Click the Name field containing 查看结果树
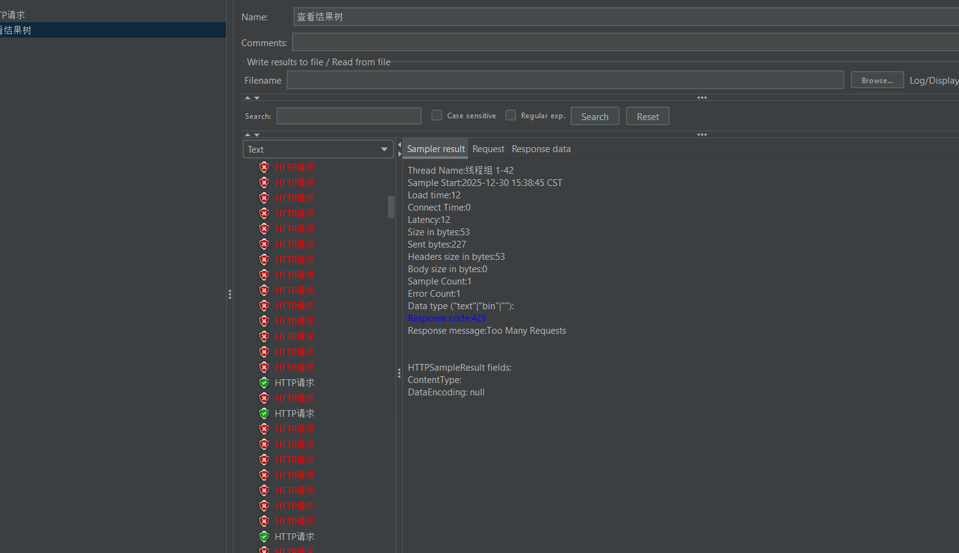 626,17
